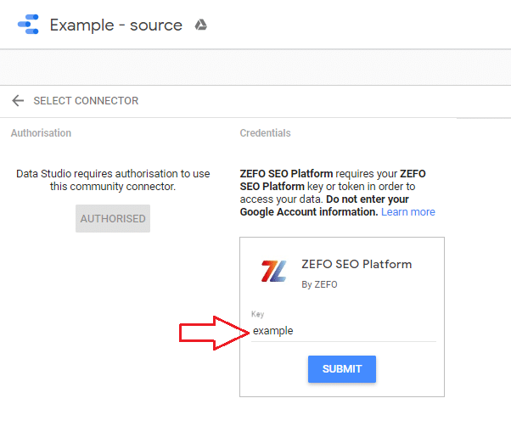
Task: Focus the Key field containing 'example'
Action: point(344,331)
